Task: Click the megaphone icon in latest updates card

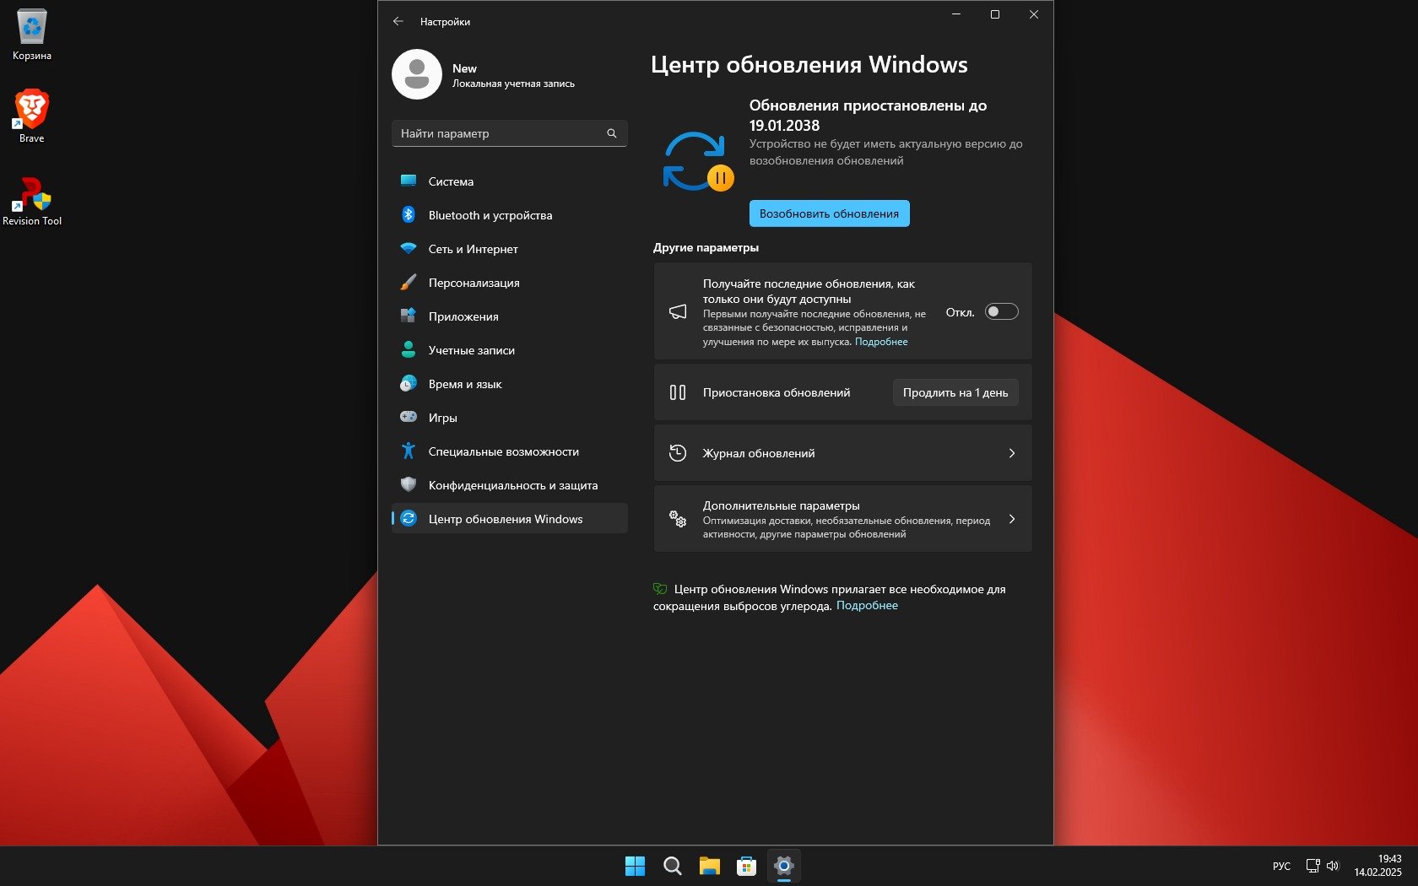Action: 678,312
